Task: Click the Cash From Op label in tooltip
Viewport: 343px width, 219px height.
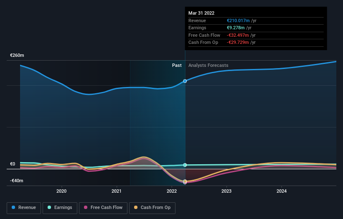Action: point(203,43)
